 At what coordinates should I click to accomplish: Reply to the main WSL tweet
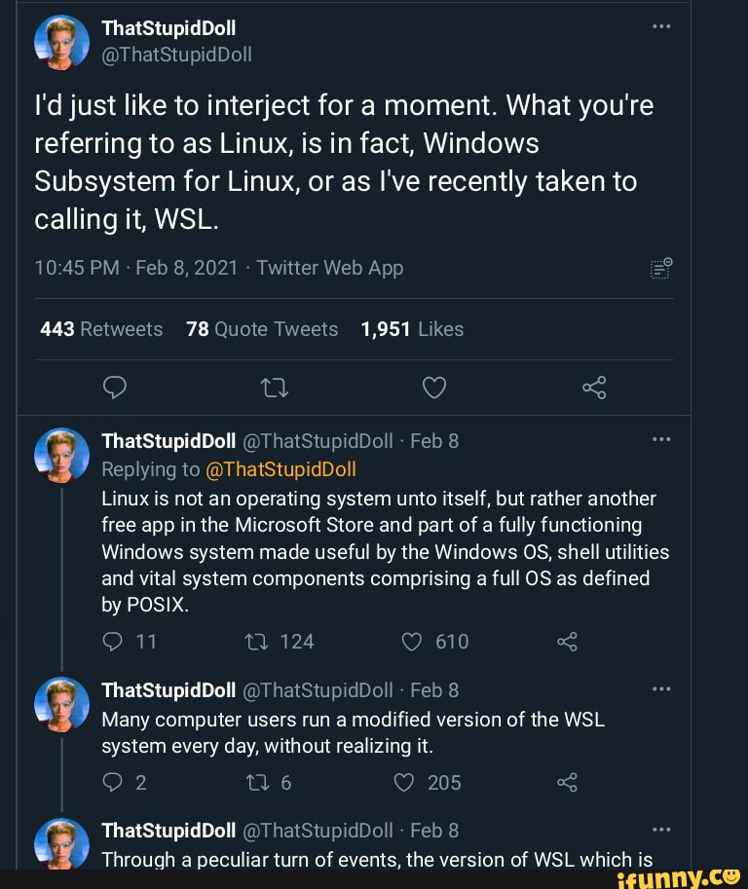click(x=114, y=389)
